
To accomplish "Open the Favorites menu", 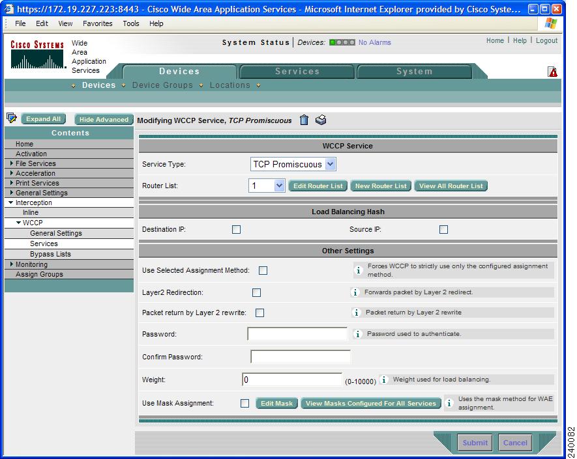I will [98, 23].
